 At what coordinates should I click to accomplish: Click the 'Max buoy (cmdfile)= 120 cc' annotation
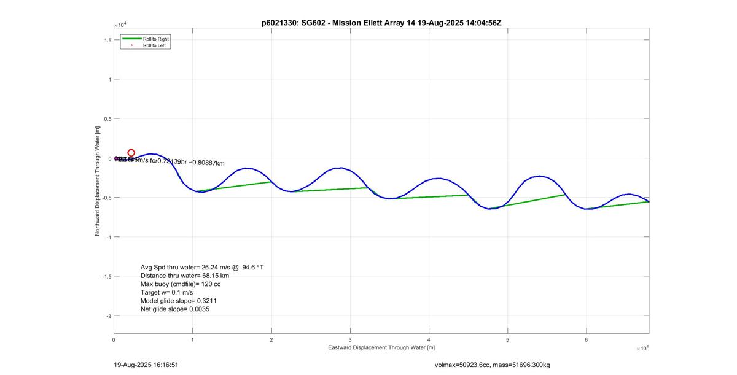tap(181, 285)
